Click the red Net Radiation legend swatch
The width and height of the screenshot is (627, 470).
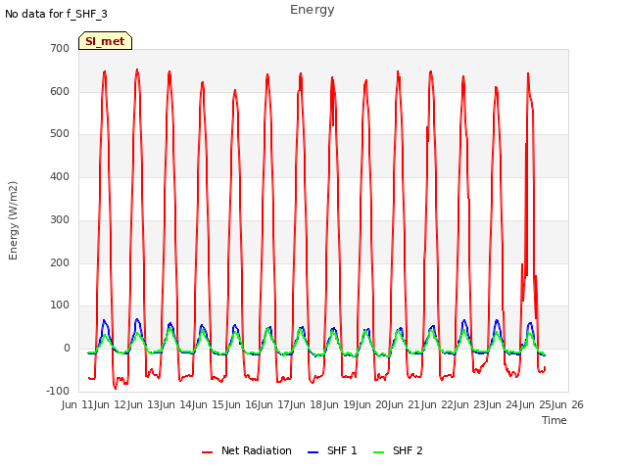[207, 452]
